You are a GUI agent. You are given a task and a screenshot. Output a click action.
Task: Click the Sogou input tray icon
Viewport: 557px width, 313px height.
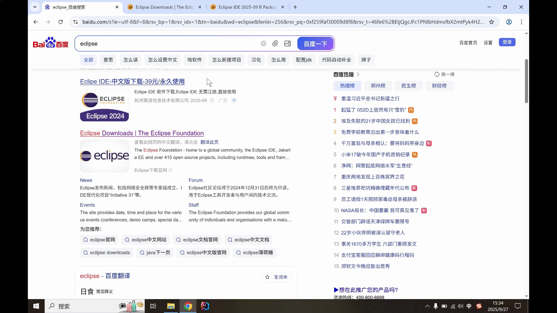[x=479, y=306]
